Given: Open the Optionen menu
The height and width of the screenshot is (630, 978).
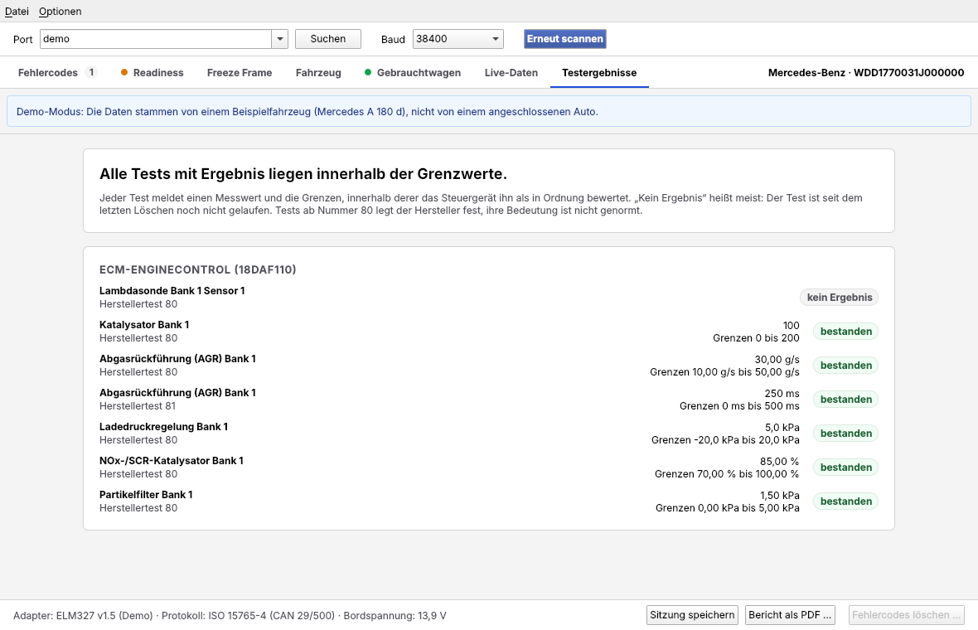Looking at the screenshot, I should point(60,12).
